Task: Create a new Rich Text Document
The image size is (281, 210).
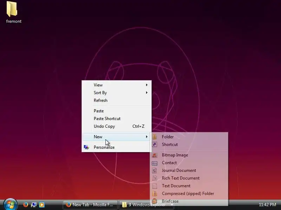Action: pos(189,178)
